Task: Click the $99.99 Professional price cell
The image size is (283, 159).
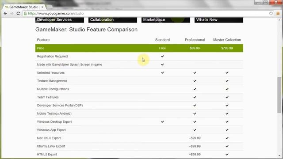Action: [195, 48]
